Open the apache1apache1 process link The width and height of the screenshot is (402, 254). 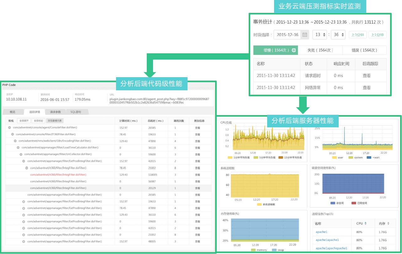pos(327,240)
